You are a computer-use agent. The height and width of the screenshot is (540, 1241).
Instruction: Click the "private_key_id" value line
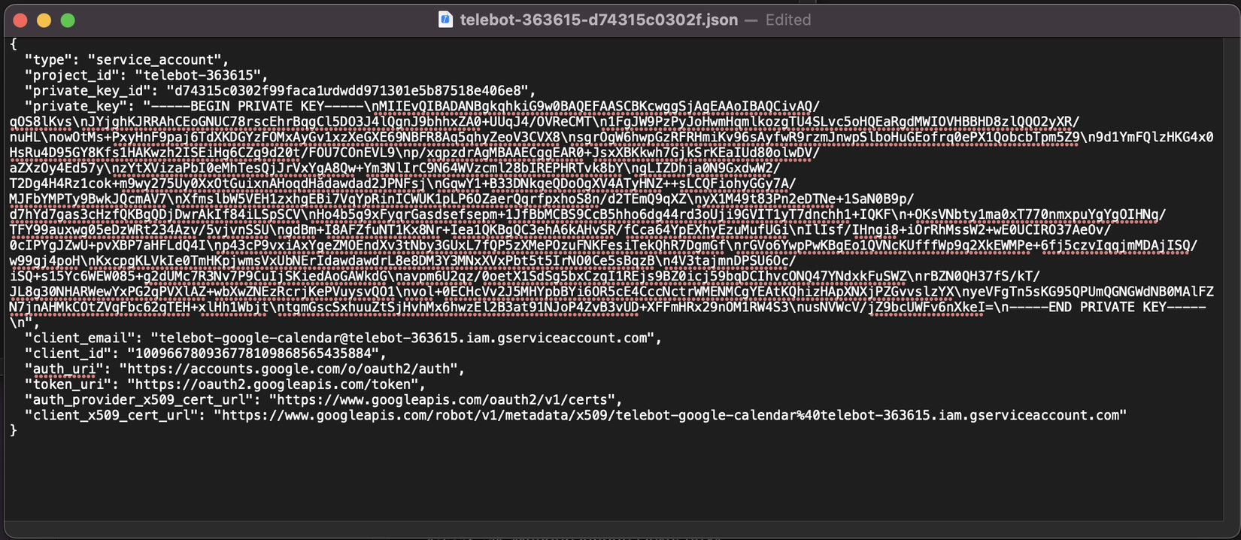pos(281,91)
